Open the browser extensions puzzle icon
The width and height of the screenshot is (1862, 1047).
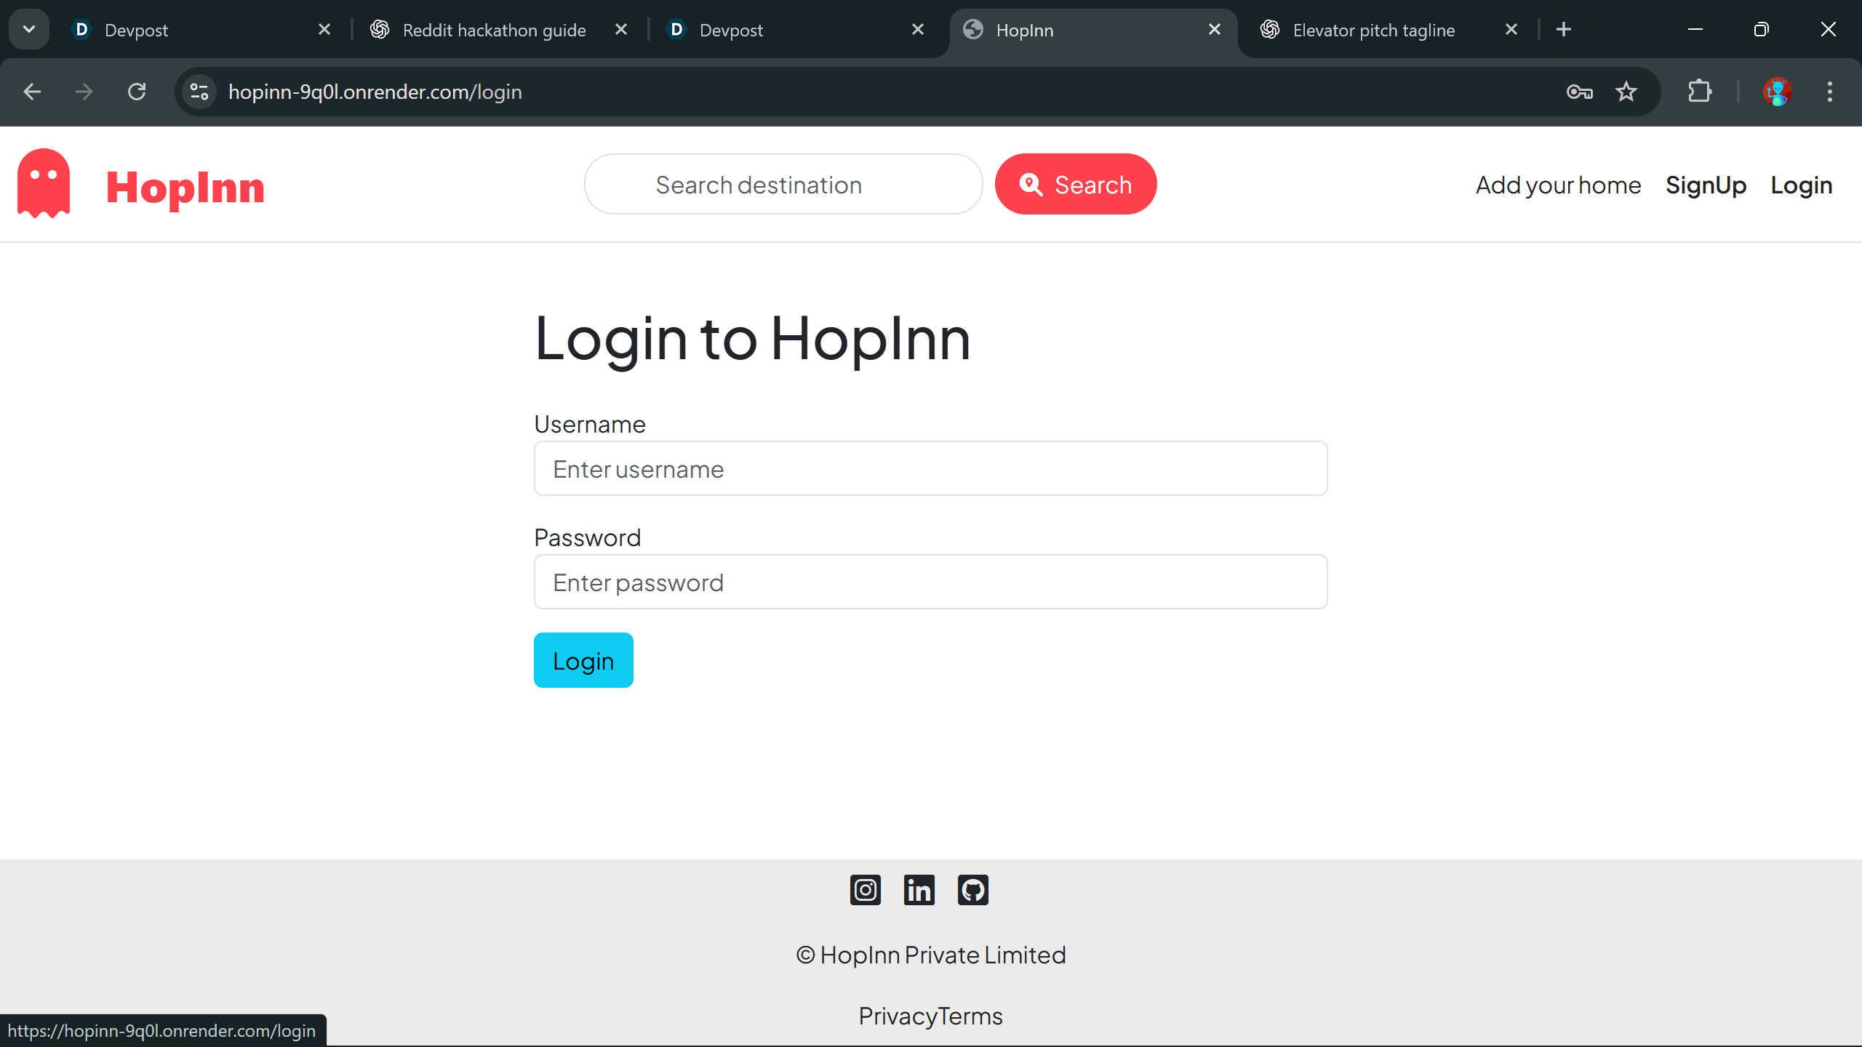(x=1700, y=92)
